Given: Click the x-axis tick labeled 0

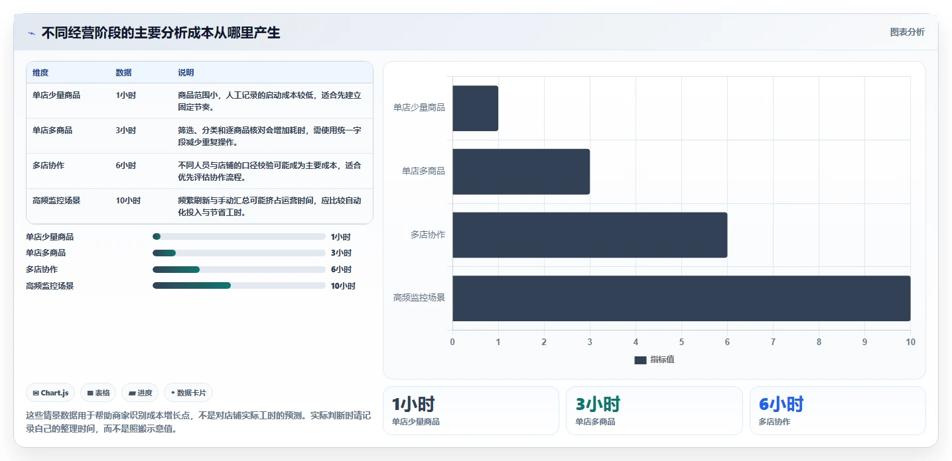Looking at the screenshot, I should click(x=452, y=342).
